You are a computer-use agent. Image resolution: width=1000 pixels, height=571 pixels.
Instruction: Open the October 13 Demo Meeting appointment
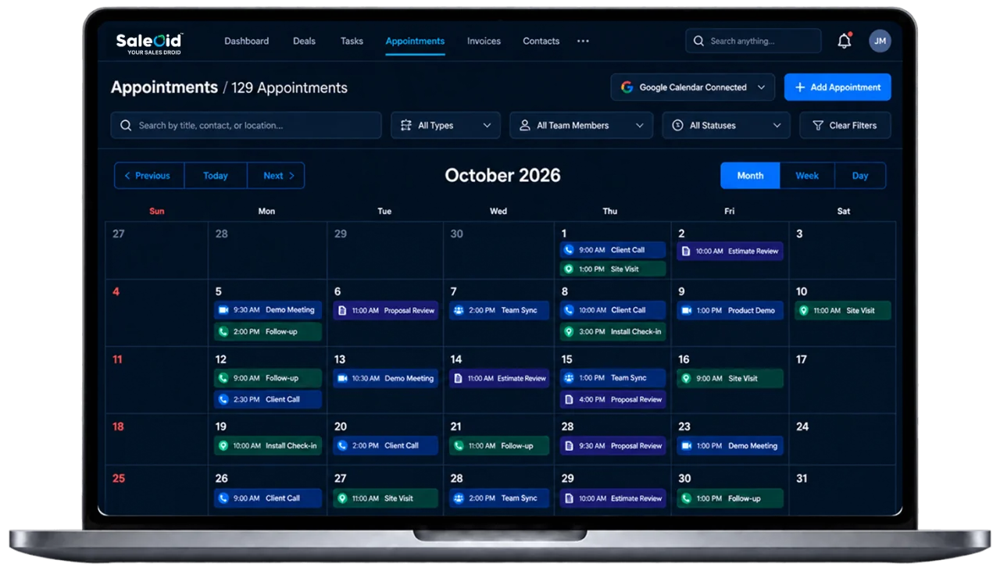(385, 378)
